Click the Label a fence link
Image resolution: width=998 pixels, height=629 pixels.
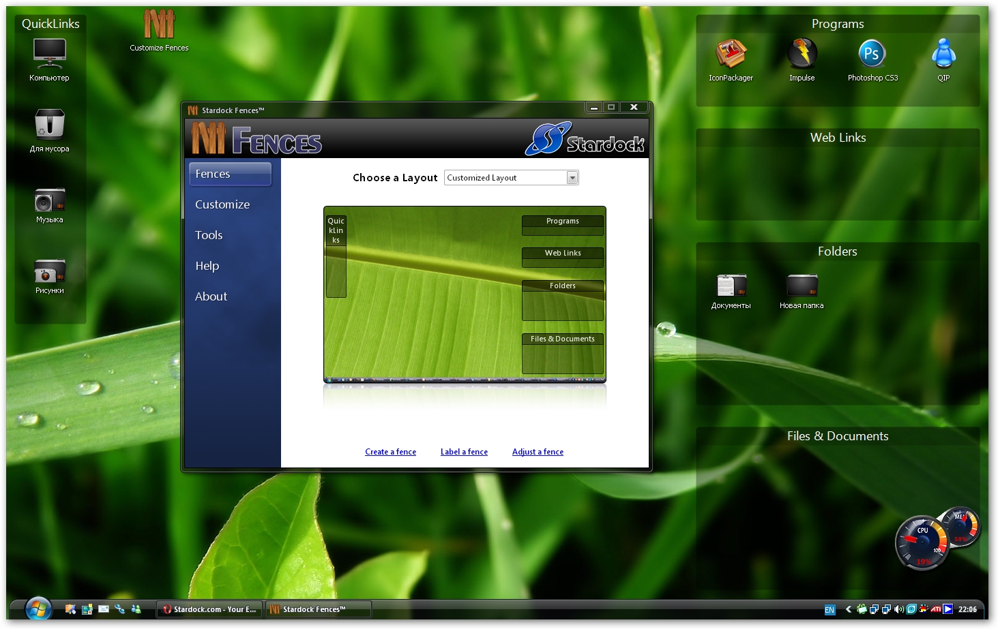coord(464,452)
